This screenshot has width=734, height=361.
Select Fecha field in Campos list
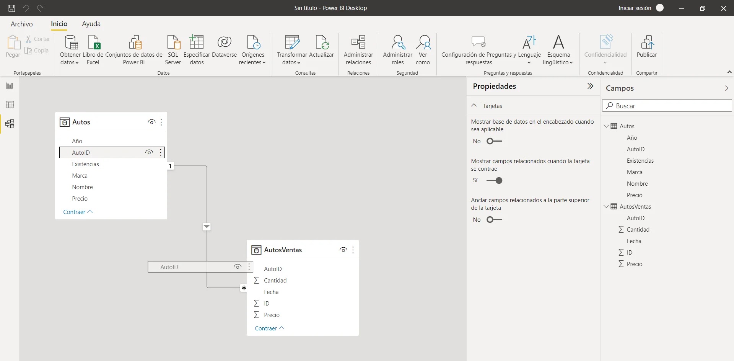pyautogui.click(x=634, y=241)
